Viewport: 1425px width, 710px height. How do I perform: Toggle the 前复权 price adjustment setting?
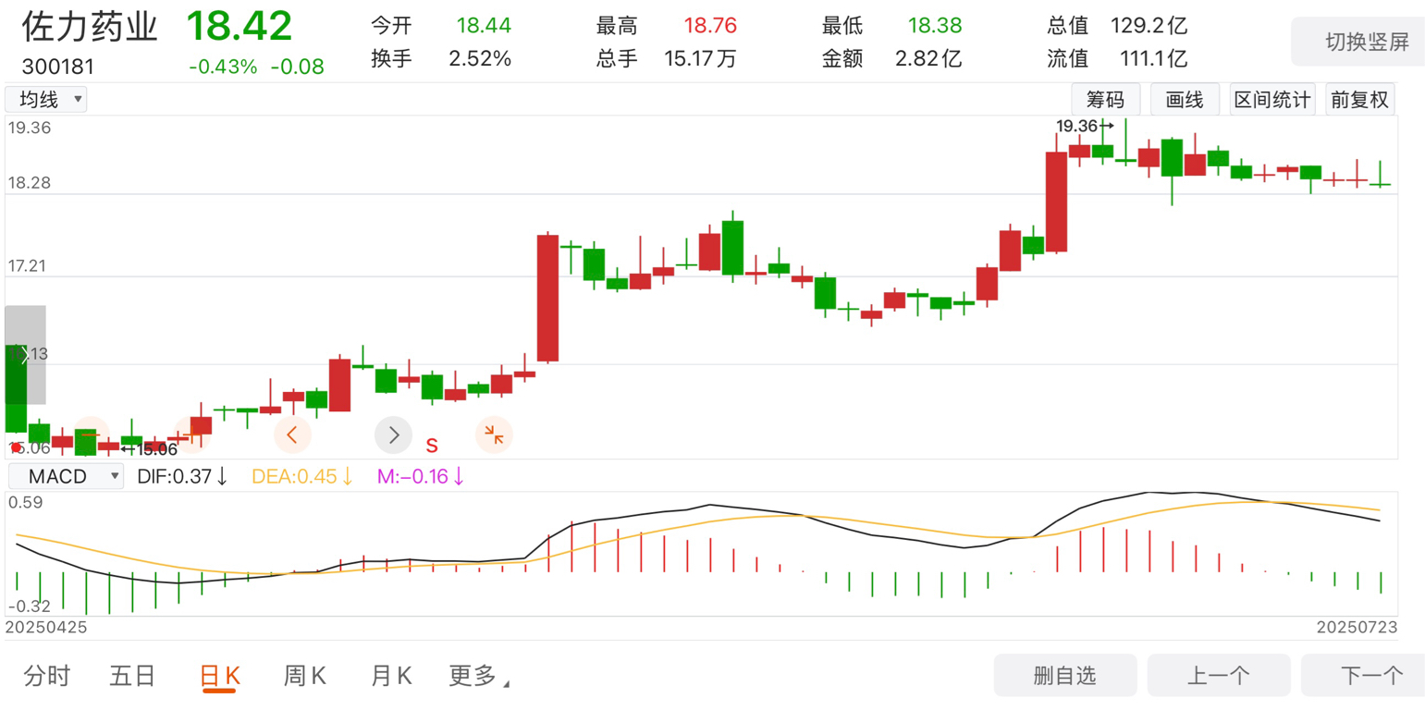point(1359,100)
